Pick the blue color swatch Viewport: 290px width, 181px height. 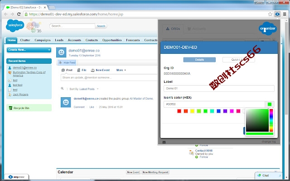click(218, 111)
